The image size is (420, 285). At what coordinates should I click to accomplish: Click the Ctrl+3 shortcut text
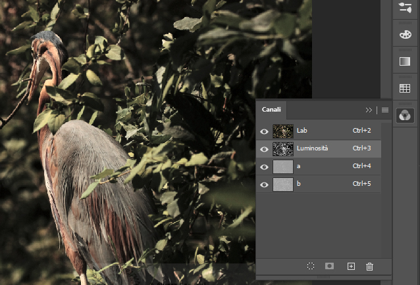pyautogui.click(x=361, y=148)
